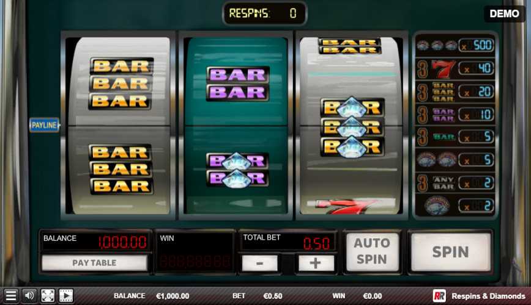
Task: Click the red 7 symbol in paytable
Action: pyautogui.click(x=444, y=69)
